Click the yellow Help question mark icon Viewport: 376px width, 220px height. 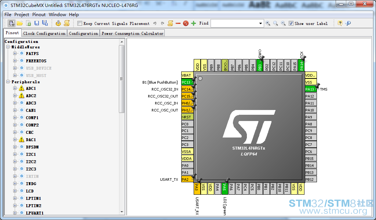(x=340, y=23)
